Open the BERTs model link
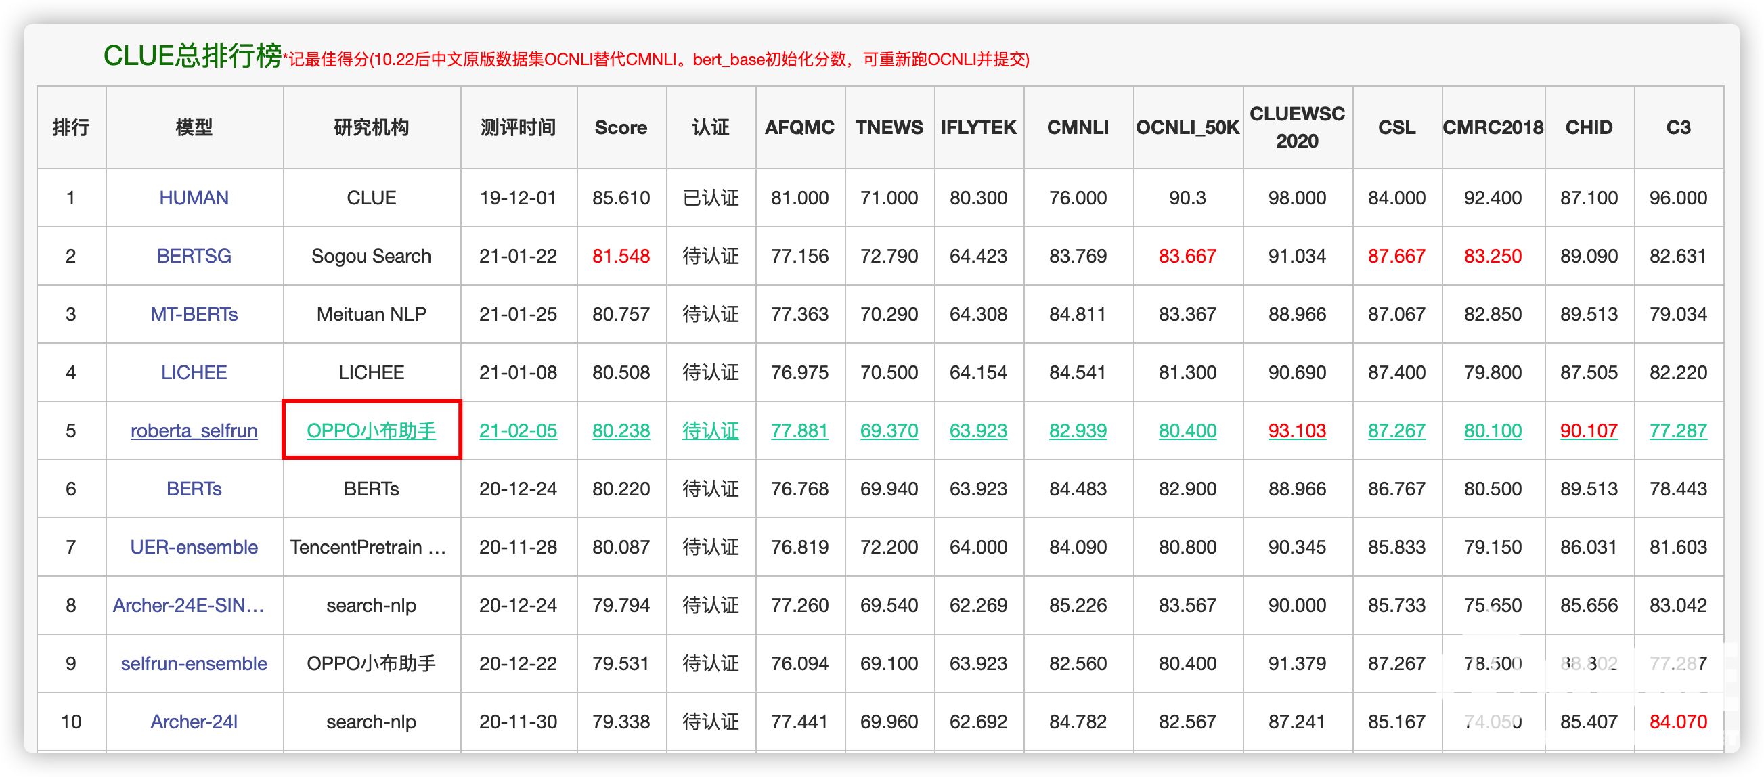Viewport: 1764px width, 777px height. [x=194, y=489]
